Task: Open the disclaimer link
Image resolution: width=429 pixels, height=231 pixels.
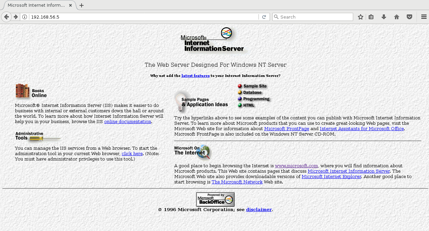Action: (259, 209)
